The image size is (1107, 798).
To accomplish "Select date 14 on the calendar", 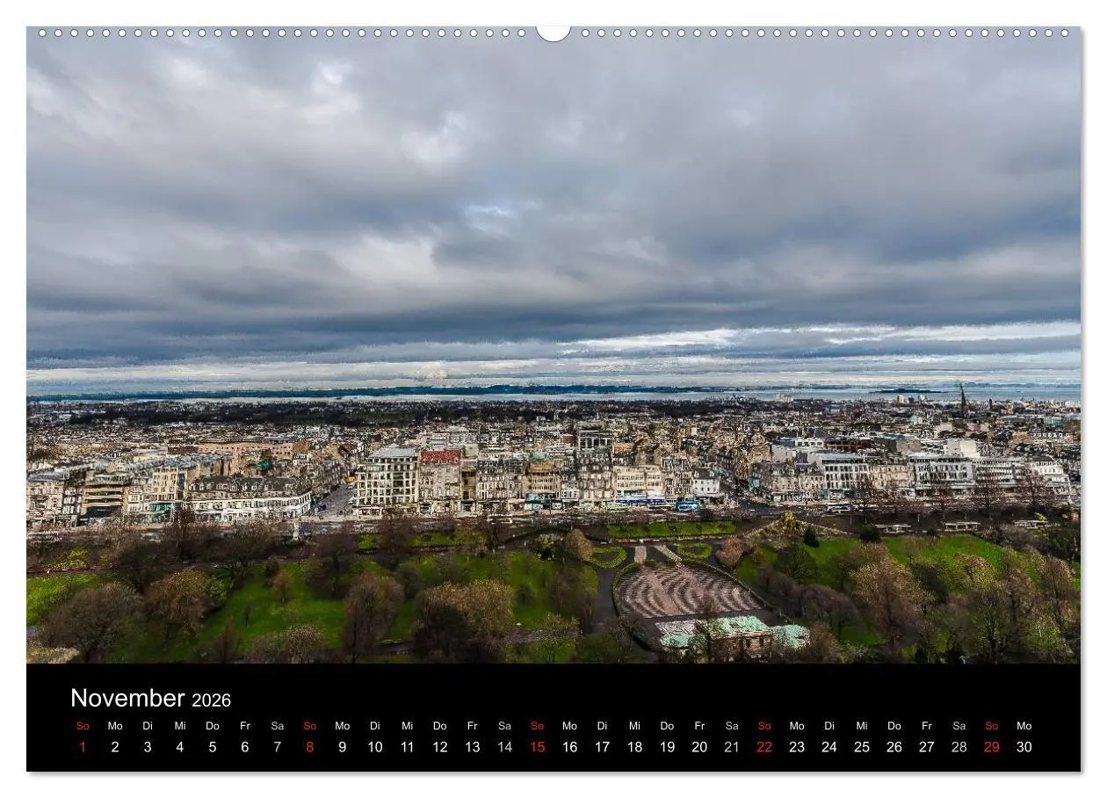I will click(x=505, y=747).
